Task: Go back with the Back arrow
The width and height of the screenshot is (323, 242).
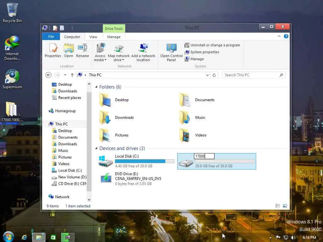Action: click(48, 75)
